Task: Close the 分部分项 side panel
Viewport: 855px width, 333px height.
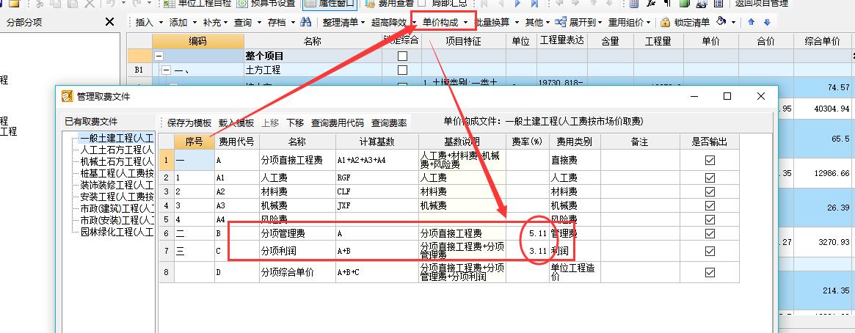Action: click(x=109, y=22)
